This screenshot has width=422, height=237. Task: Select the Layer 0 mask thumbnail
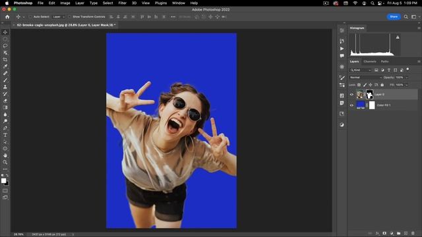point(370,94)
